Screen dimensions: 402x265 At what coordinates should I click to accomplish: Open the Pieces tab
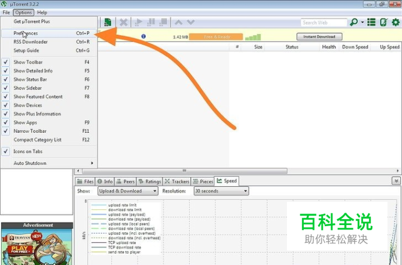(203, 181)
